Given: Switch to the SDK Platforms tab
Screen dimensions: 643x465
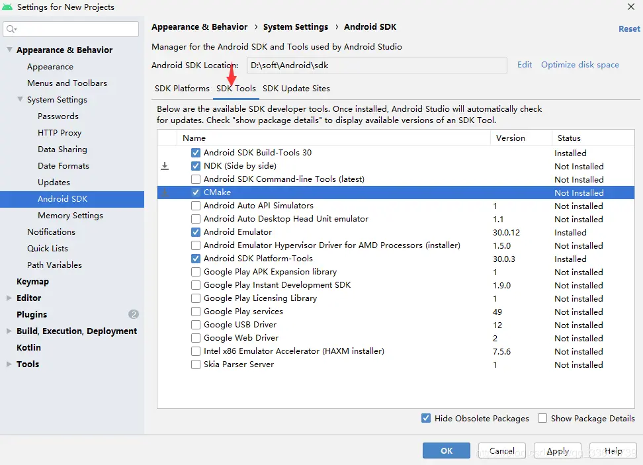Looking at the screenshot, I should coord(182,89).
